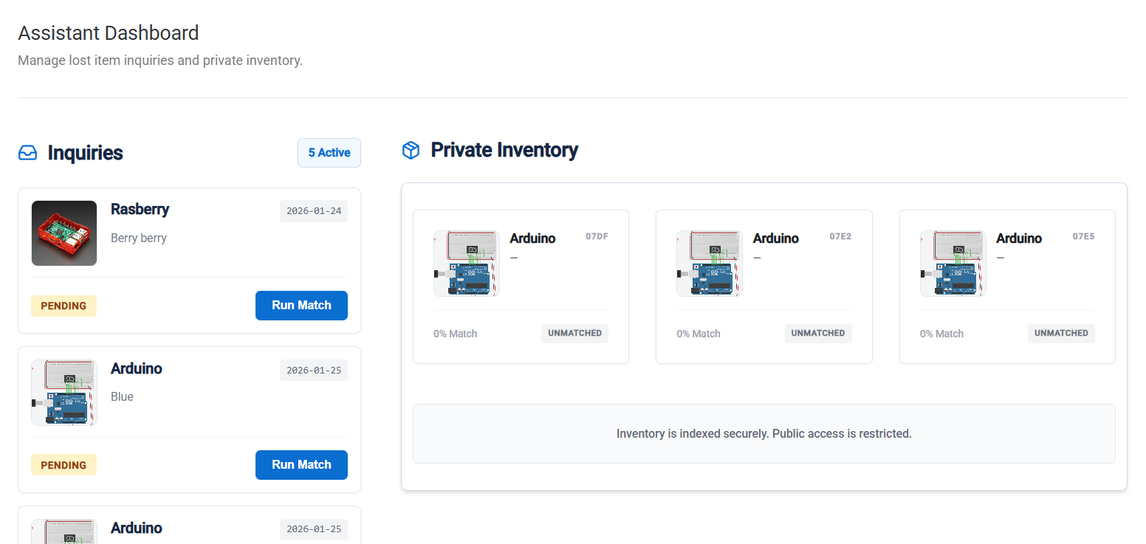
Task: Click the Private Inventory heading
Action: [x=504, y=150]
